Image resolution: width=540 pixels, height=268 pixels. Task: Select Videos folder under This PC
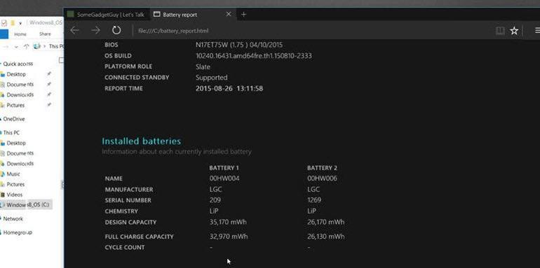(15, 195)
